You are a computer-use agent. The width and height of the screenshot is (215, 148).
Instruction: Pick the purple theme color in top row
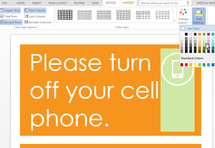(209, 34)
